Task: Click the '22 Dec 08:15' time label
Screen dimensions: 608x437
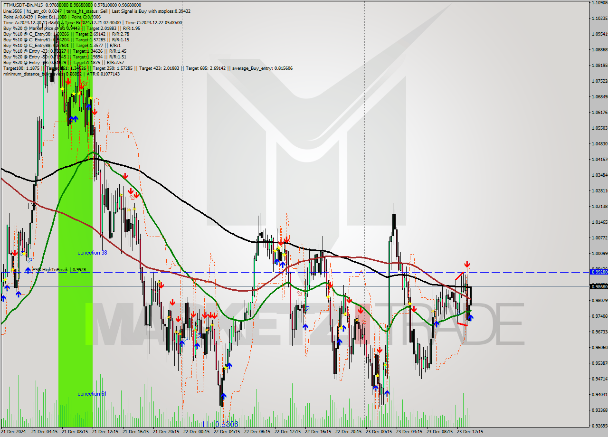Action: click(x=257, y=432)
